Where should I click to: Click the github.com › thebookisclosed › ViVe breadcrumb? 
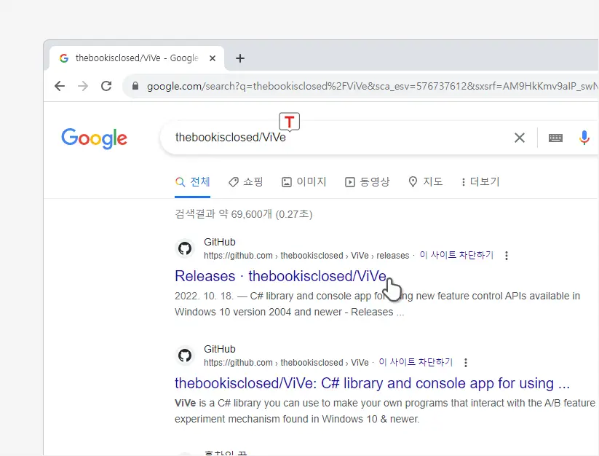tap(286, 362)
